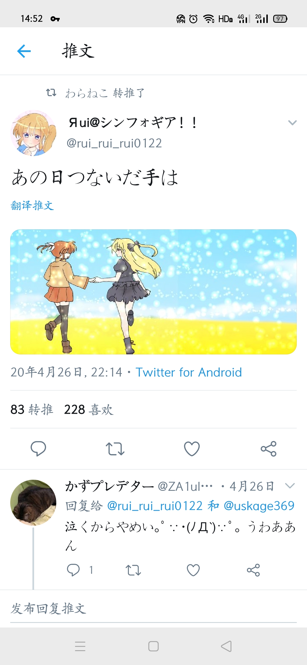Like かずプレデター's reply
This screenshot has width=307, height=665.
point(193,570)
